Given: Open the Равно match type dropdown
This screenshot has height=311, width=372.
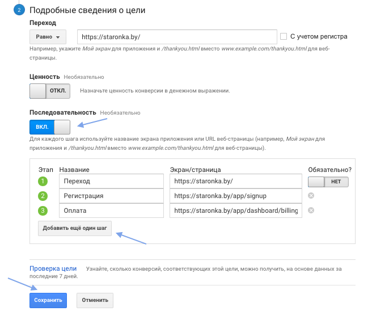Looking at the screenshot, I should [48, 37].
